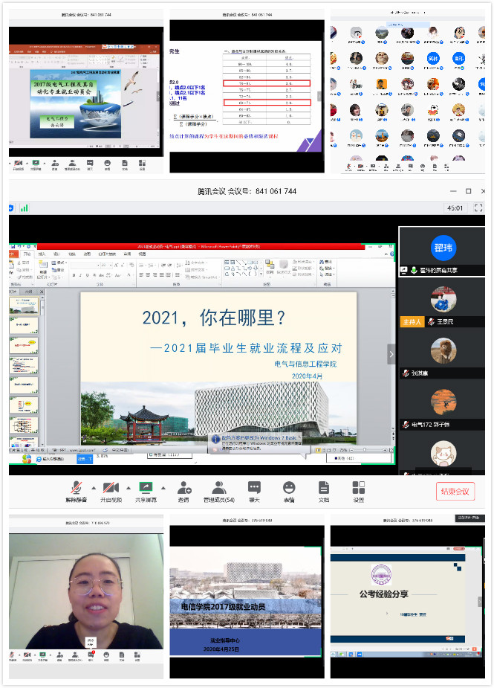This screenshot has width=494, height=688.
Task: Toggle fullscreen icon next to 45:01 timer
Action: pyautogui.click(x=478, y=208)
